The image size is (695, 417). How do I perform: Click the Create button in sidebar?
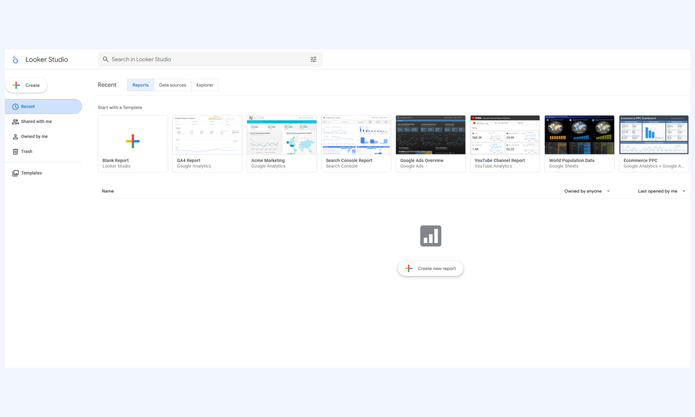(26, 85)
